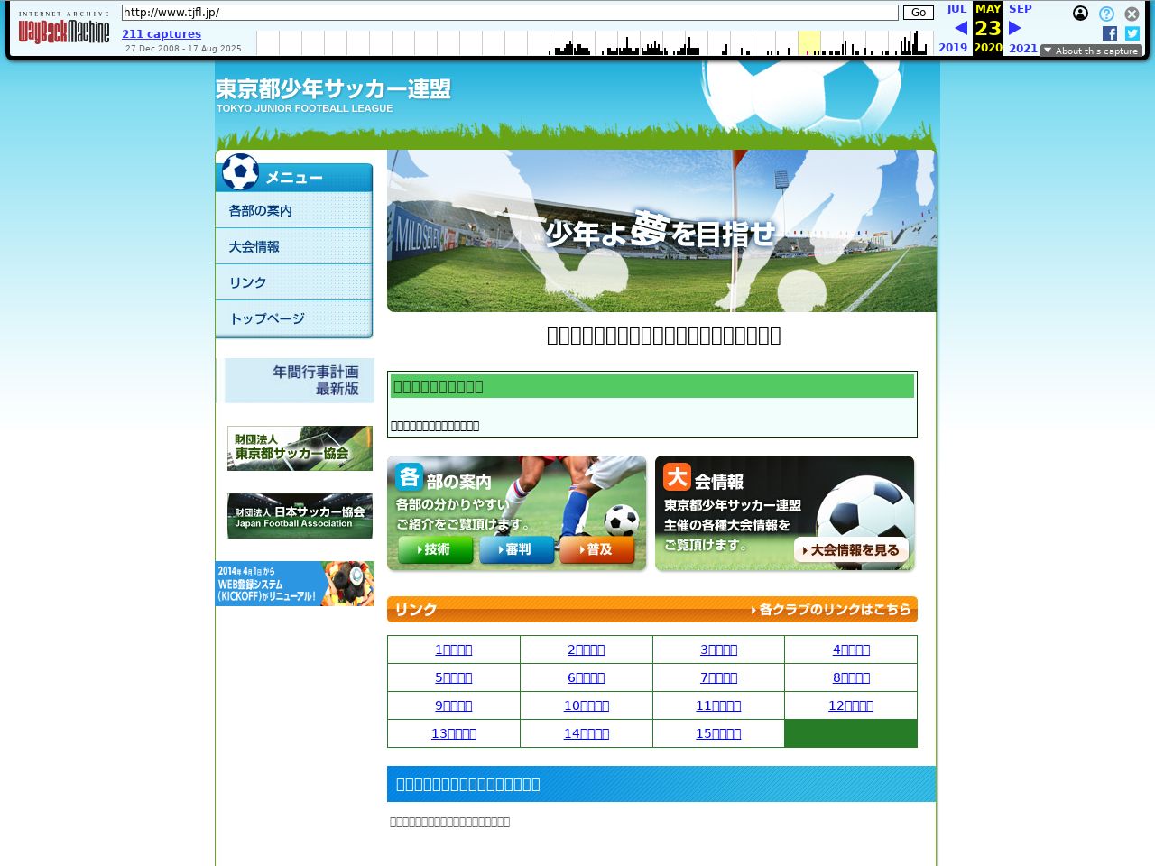1155x866 pixels.
Task: Click the green 技術 button
Action: pyautogui.click(x=435, y=549)
